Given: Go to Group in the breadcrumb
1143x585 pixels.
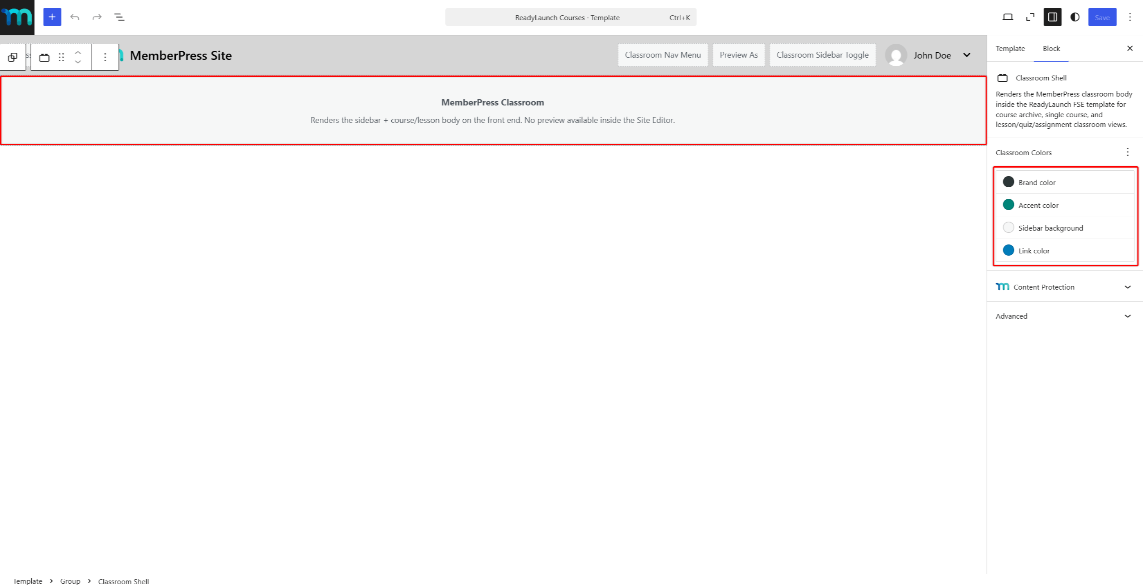Looking at the screenshot, I should [x=70, y=581].
